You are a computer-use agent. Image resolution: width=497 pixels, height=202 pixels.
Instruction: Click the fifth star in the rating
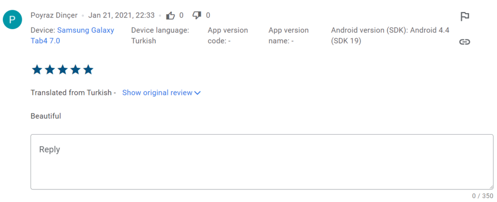click(x=88, y=70)
